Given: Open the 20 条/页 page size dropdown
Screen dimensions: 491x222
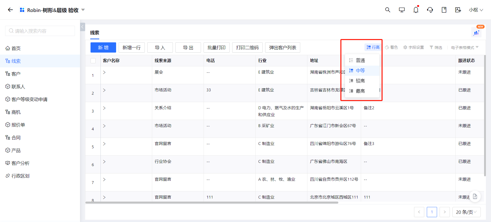Looking at the screenshot, I should pyautogui.click(x=466, y=212).
